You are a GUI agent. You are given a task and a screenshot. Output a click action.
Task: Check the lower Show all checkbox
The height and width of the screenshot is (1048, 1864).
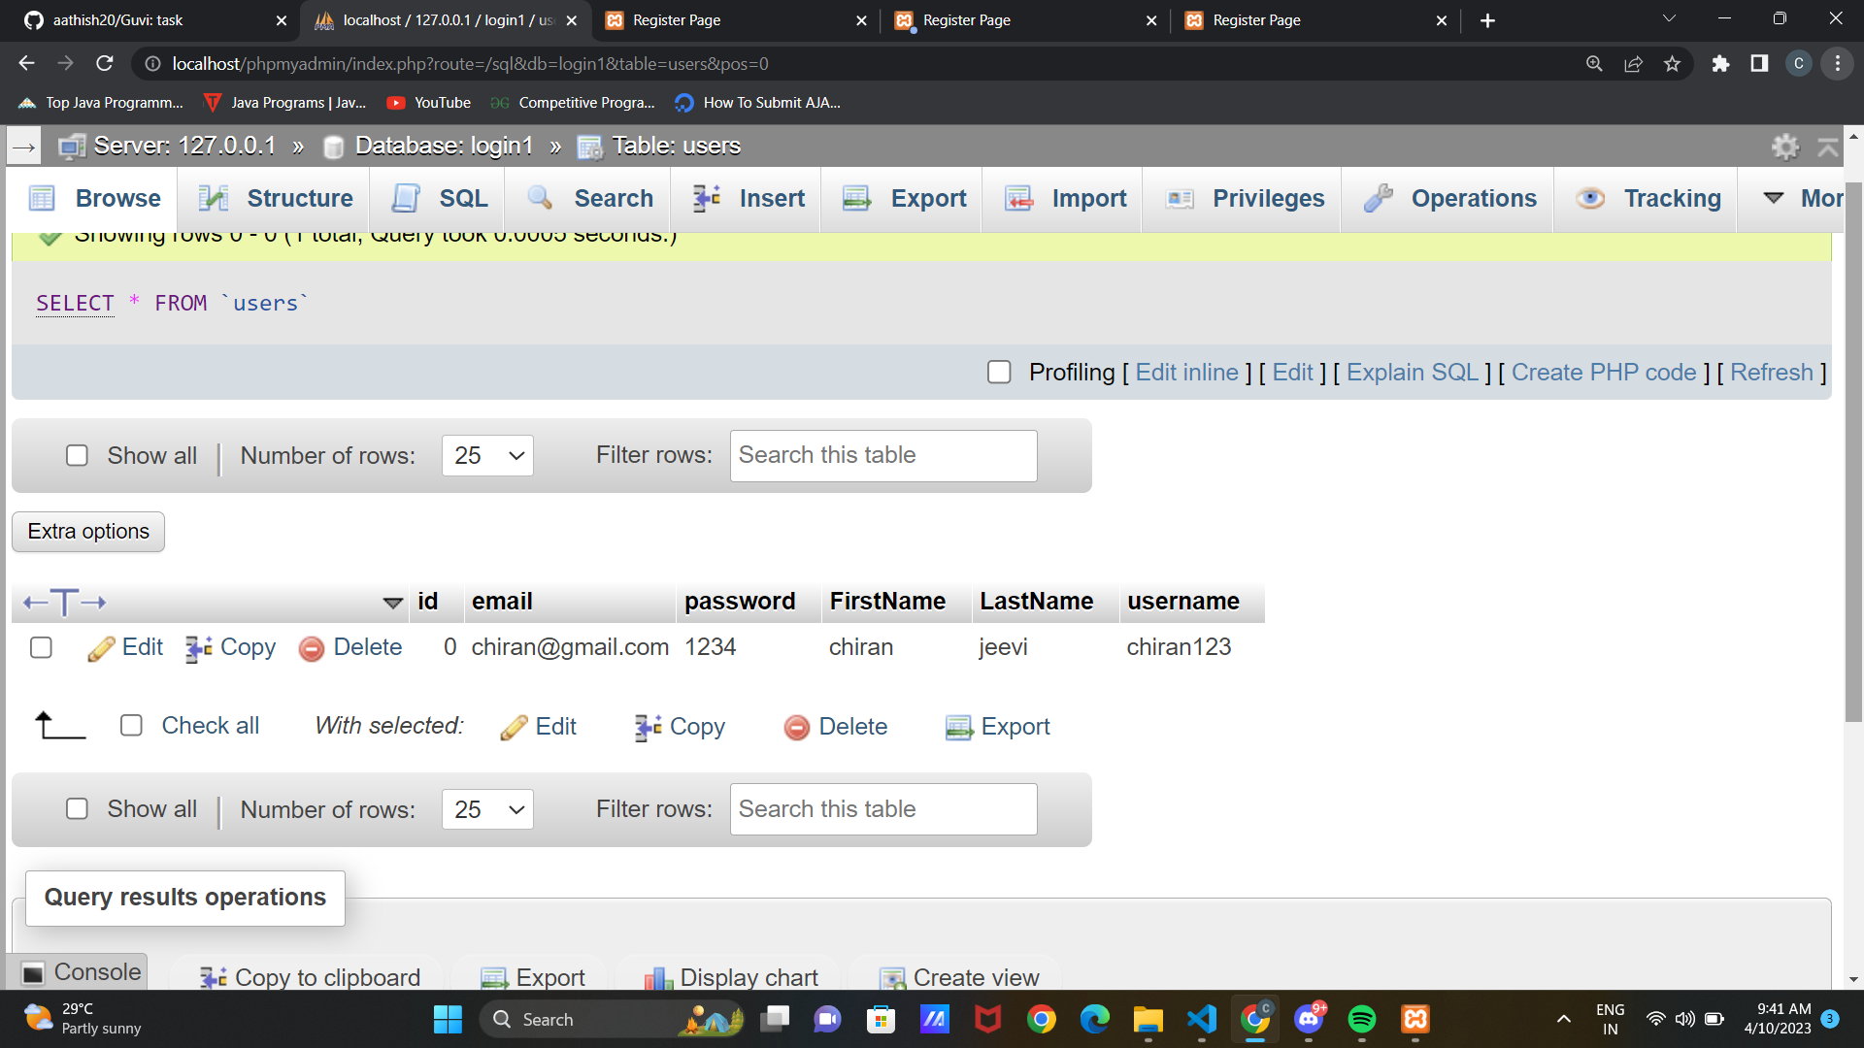77,809
